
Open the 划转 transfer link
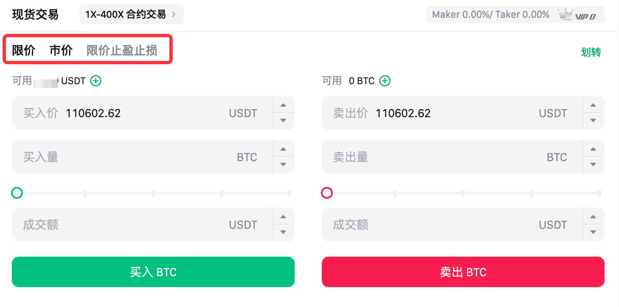591,52
